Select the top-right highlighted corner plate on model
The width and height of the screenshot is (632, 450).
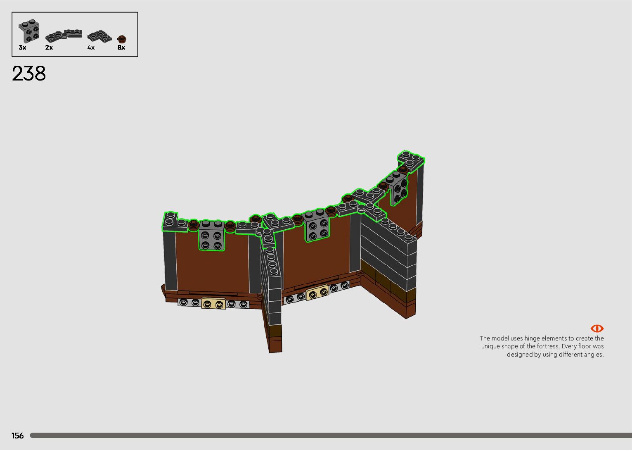click(411, 160)
